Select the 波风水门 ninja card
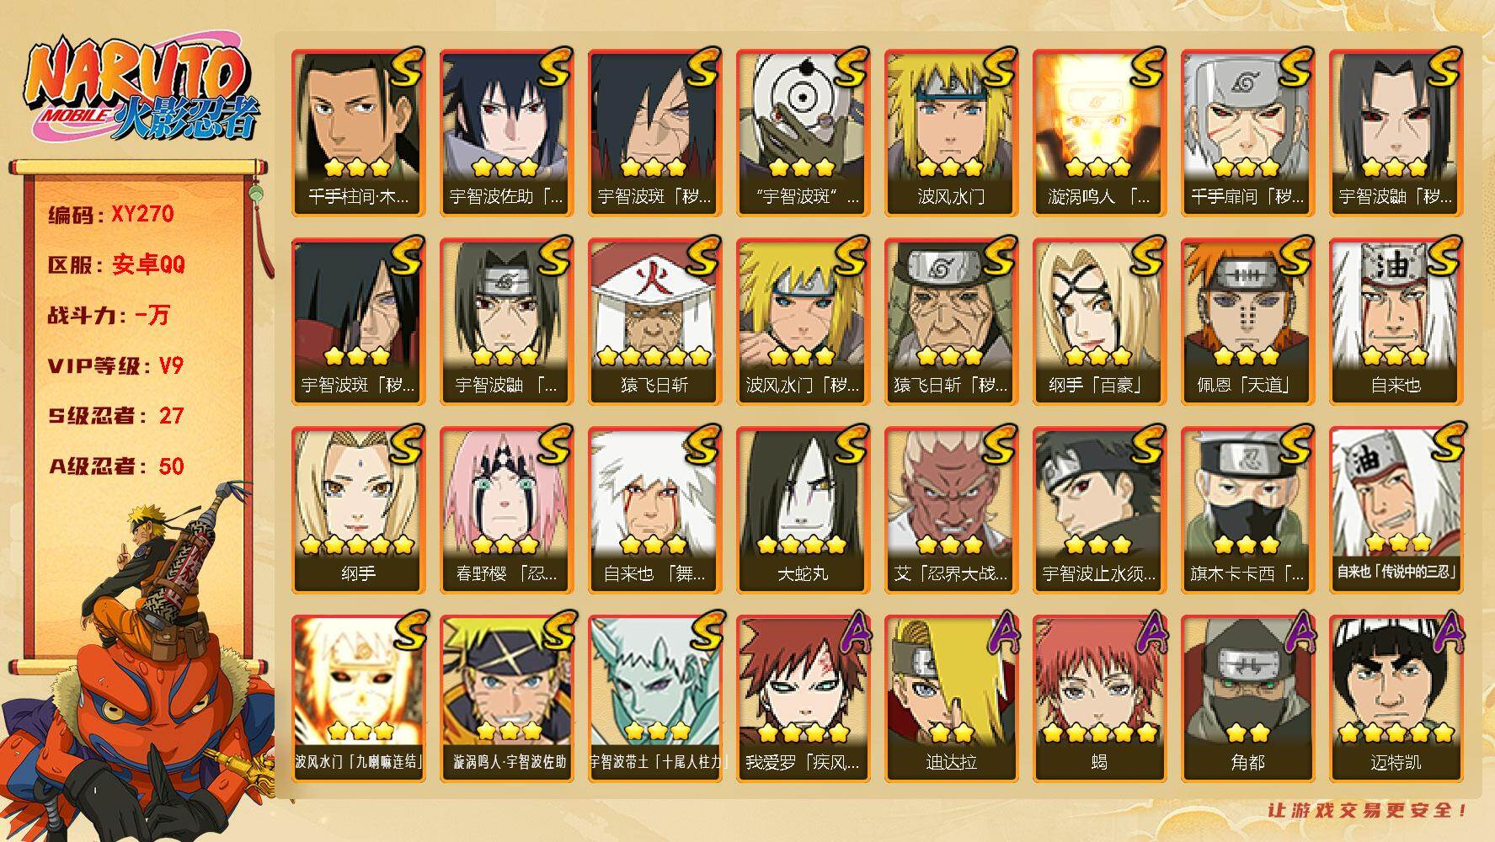 [x=951, y=132]
